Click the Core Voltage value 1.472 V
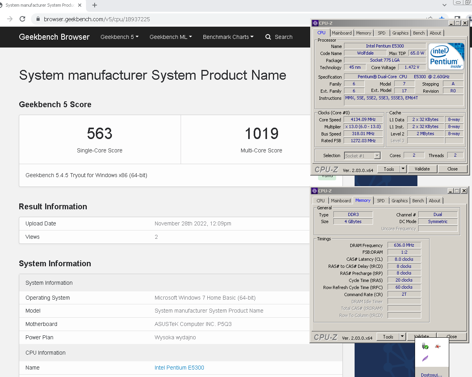 coord(412,67)
